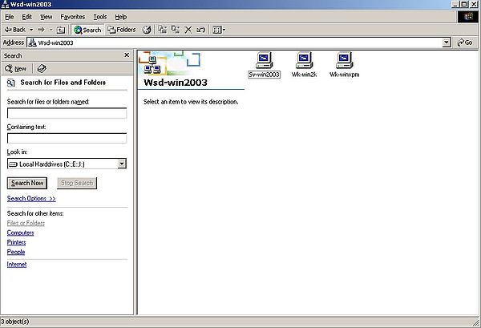Open the Tools menu
This screenshot has width=481, height=328.
[99, 16]
